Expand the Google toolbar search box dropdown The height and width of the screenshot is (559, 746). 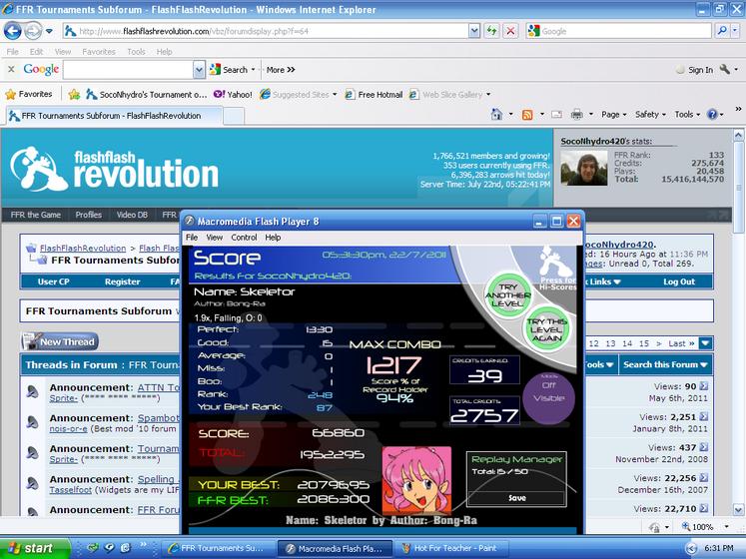(x=199, y=70)
